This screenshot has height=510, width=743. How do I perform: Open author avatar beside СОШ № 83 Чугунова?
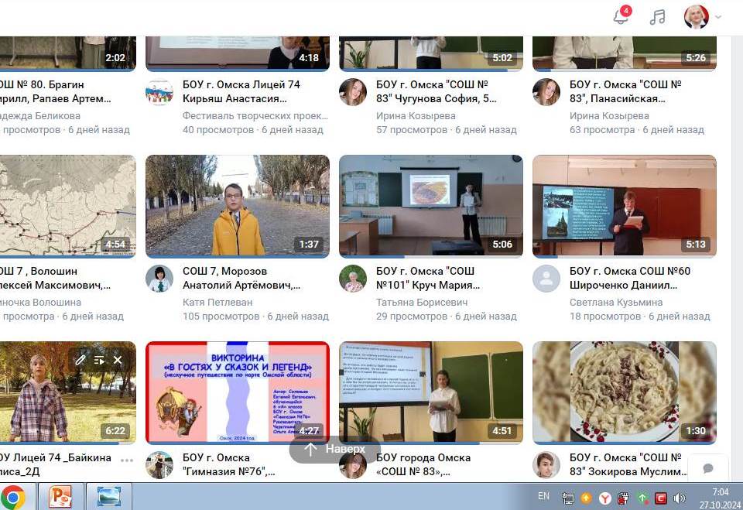coord(353,92)
